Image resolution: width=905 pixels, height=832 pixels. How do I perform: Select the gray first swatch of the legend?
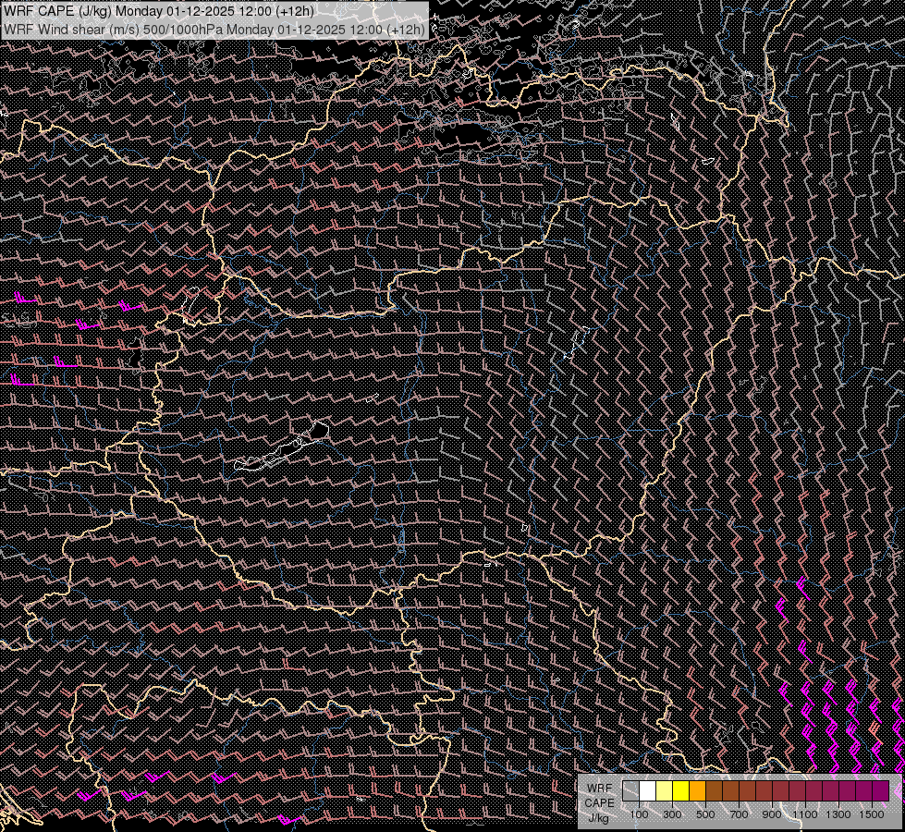point(630,790)
